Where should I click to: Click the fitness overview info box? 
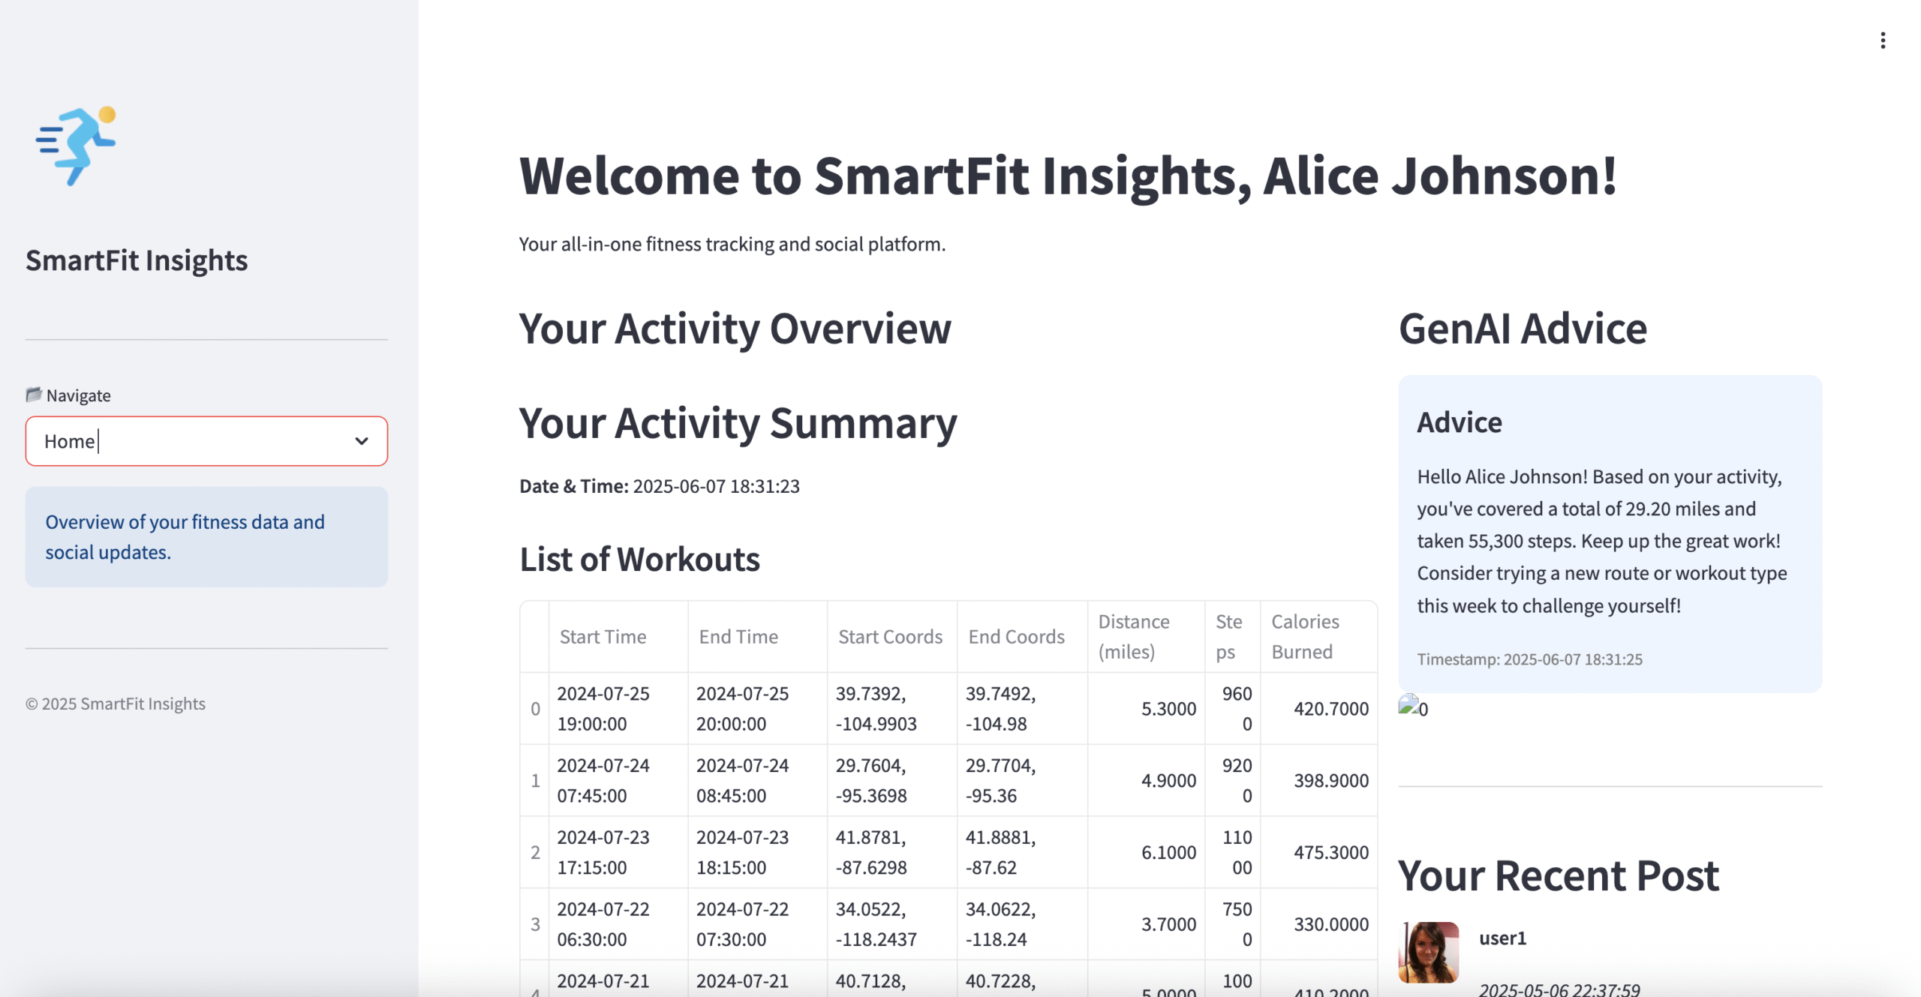click(x=206, y=537)
